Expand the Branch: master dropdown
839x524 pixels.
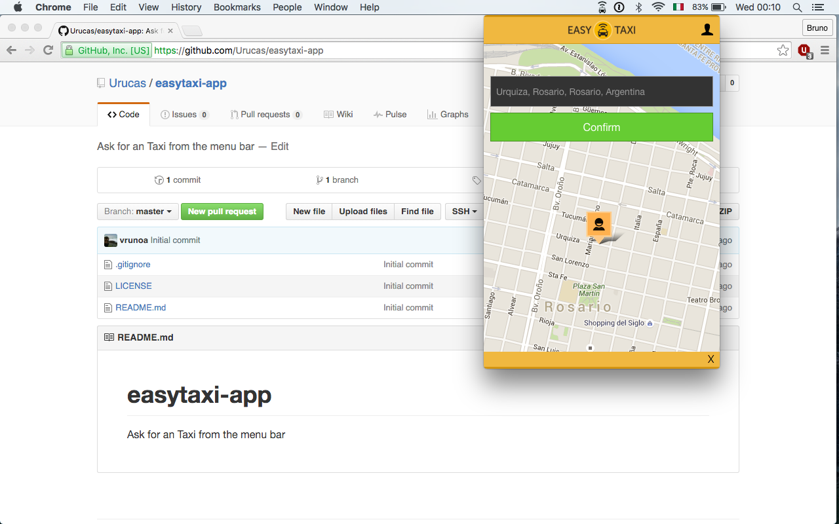click(x=138, y=212)
